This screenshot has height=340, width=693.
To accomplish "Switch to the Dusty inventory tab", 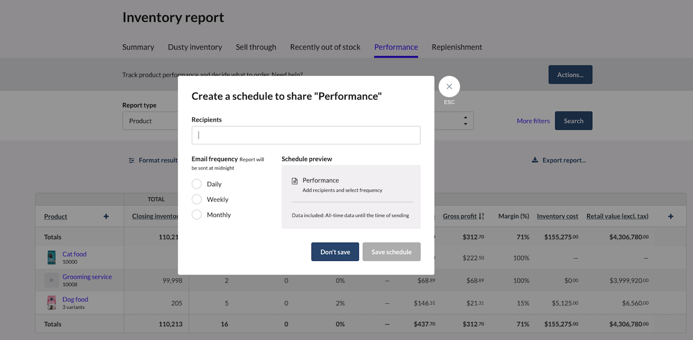I will pyautogui.click(x=195, y=47).
